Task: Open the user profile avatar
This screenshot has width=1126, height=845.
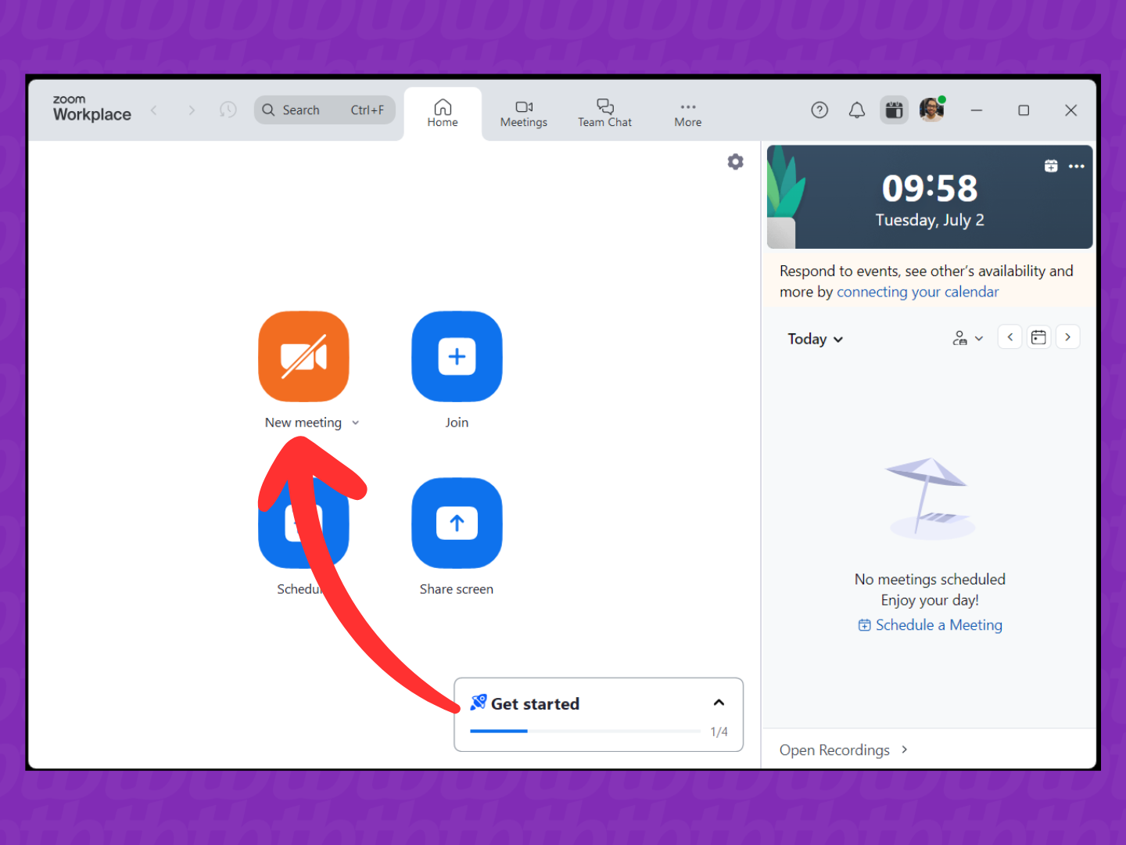Action: 931,110
